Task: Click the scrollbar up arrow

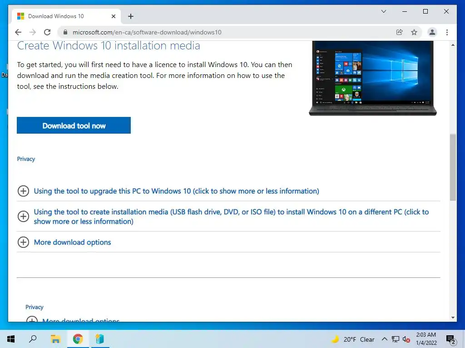Action: pyautogui.click(x=453, y=45)
